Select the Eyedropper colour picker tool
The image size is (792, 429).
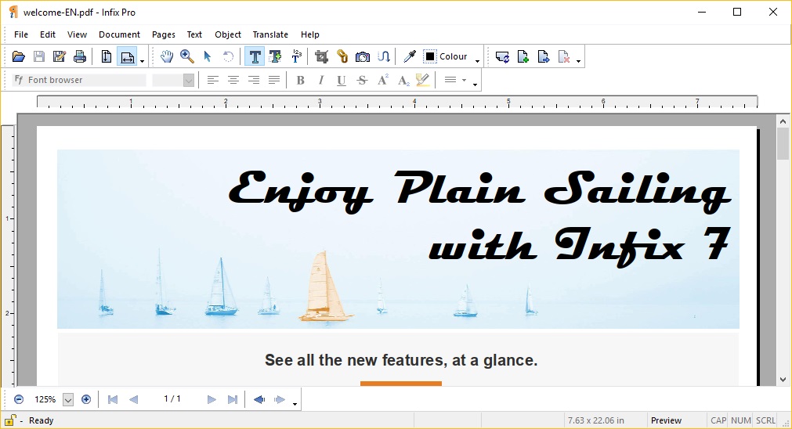coord(409,56)
